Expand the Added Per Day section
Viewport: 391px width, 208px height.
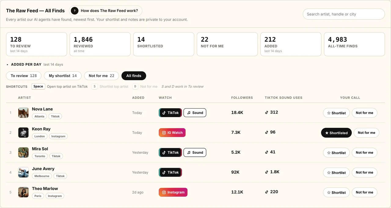[35, 64]
